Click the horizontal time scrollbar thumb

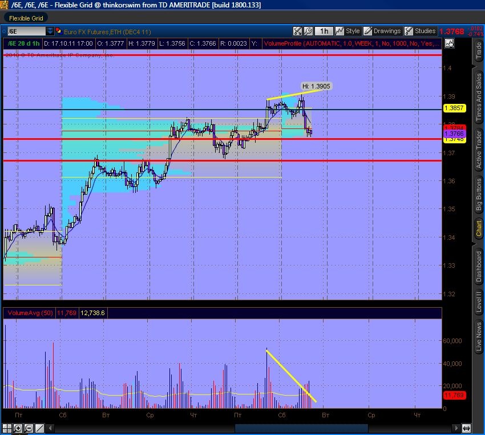coord(301,428)
